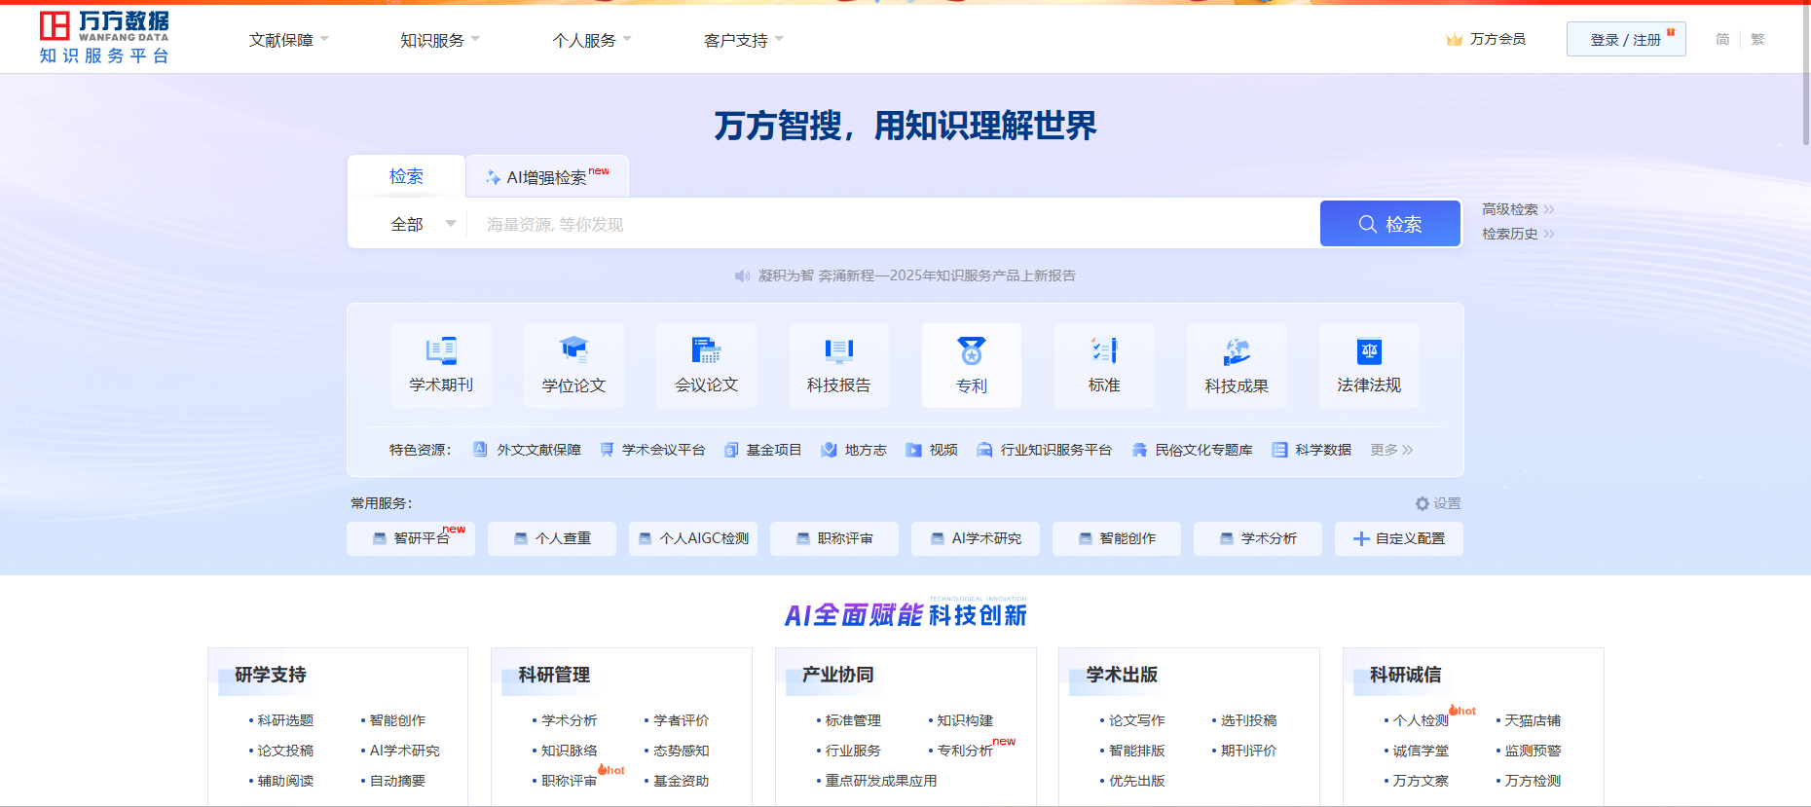This screenshot has height=807, width=1811.
Task: Open 论文写作 under 学术出版
Action: (1137, 720)
